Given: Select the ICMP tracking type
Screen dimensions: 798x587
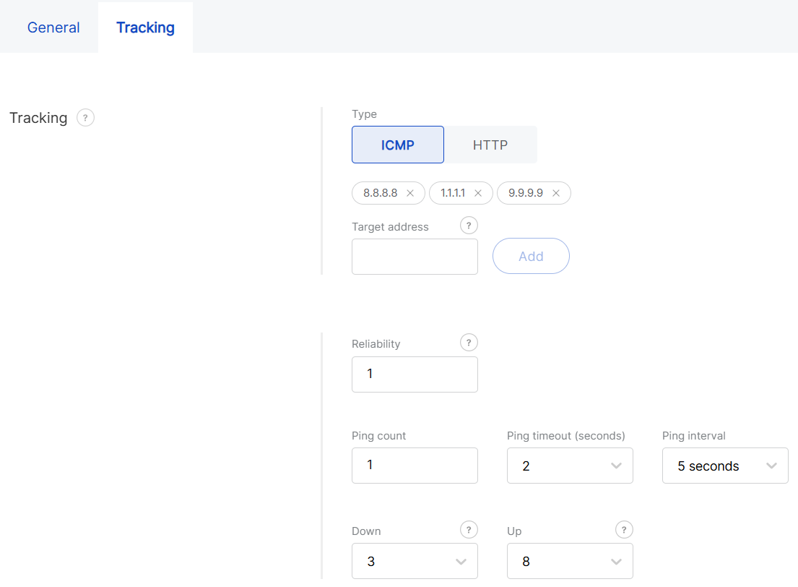Looking at the screenshot, I should pos(398,145).
